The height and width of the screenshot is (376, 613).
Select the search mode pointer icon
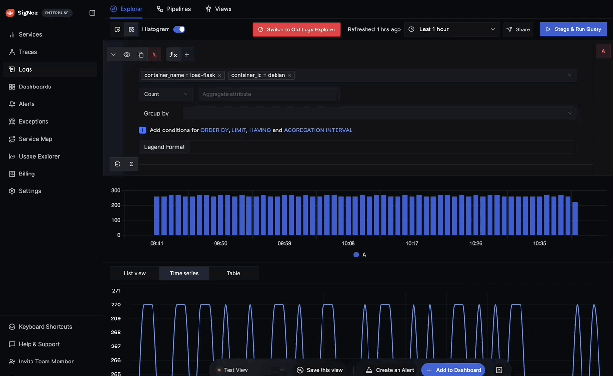click(117, 29)
